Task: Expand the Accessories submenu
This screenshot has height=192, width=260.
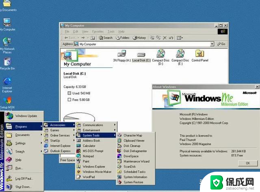Action: 59,125
